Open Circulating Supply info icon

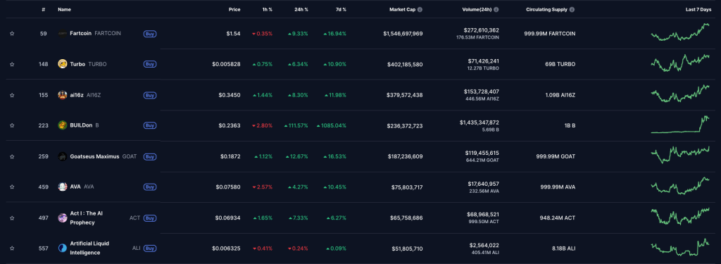(572, 9)
